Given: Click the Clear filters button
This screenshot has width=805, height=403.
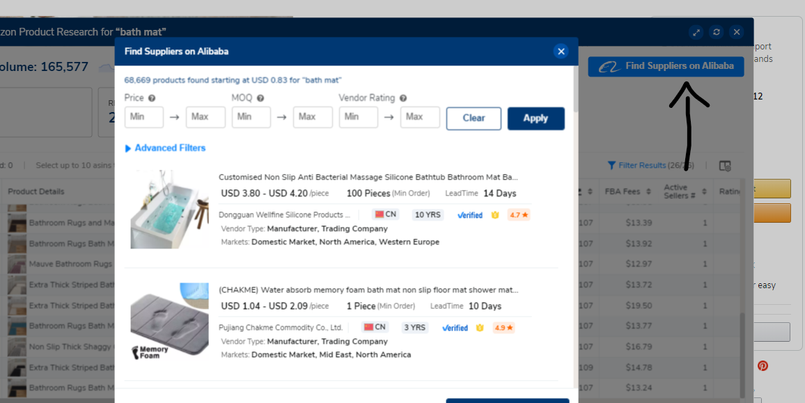Looking at the screenshot, I should pos(474,118).
